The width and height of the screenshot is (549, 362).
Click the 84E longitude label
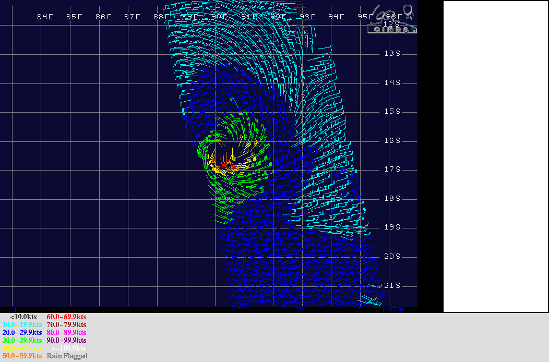tap(45, 17)
